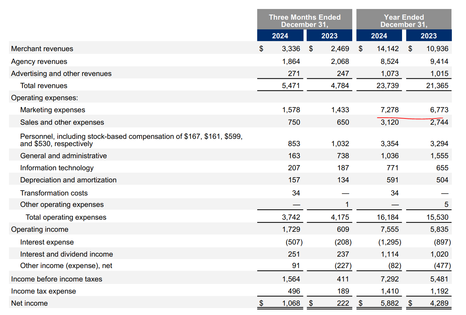Screen dimensions: 466x315
Task: Click sales and other expenses value 2,744
Action: (x=439, y=122)
